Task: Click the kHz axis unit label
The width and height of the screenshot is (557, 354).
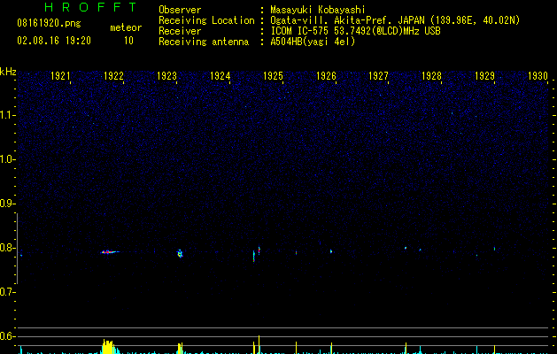Action: click(8, 72)
